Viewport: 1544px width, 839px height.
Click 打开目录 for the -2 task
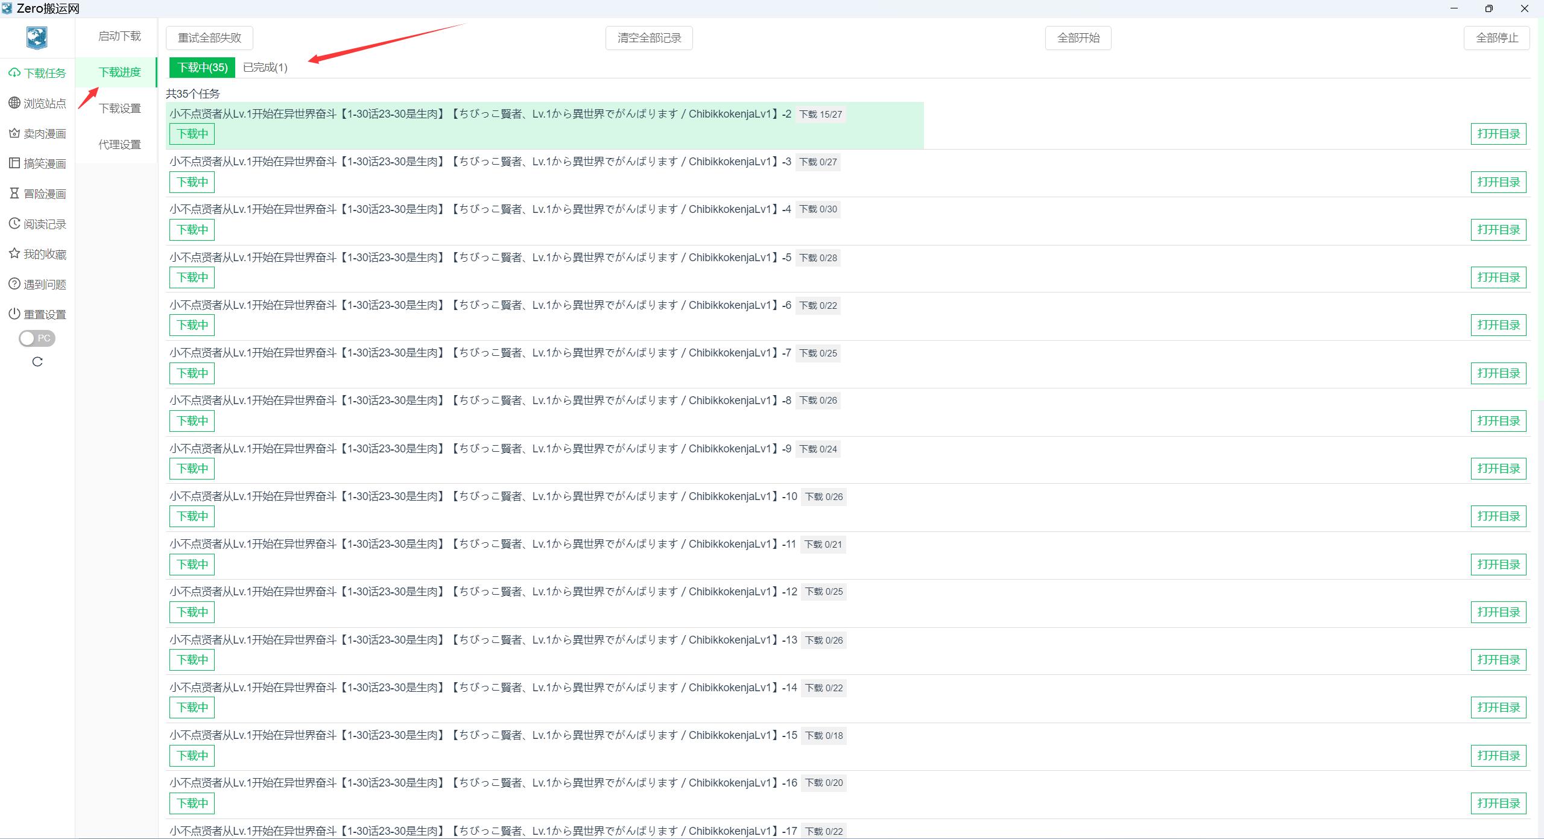(1498, 134)
